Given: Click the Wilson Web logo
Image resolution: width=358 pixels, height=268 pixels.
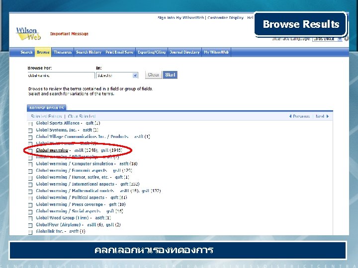Looking at the screenshot, I should click(x=28, y=34).
